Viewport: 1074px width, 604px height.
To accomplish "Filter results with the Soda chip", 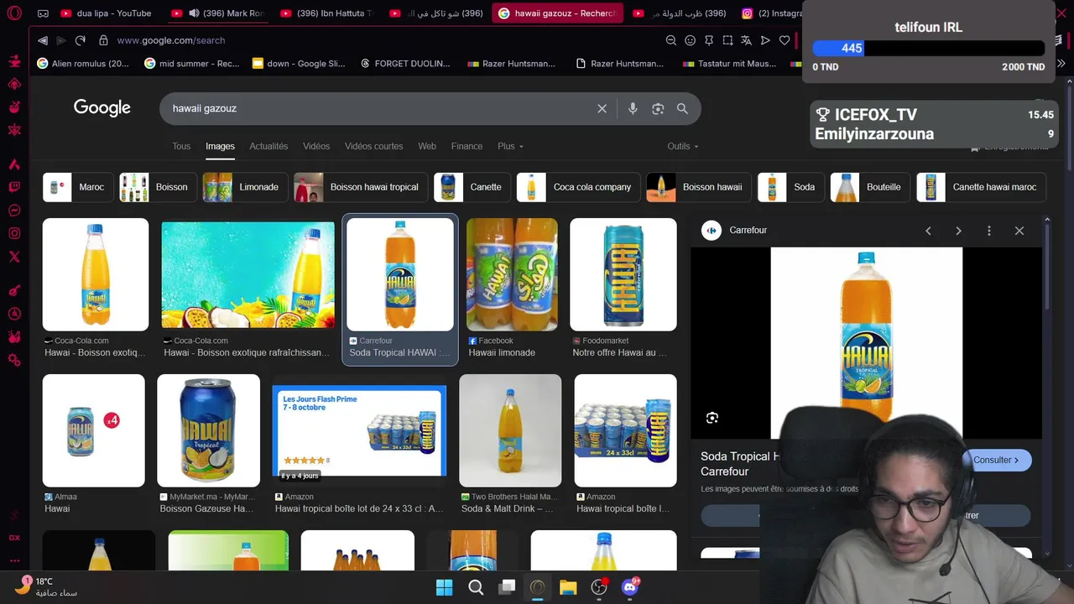I will 790,187.
